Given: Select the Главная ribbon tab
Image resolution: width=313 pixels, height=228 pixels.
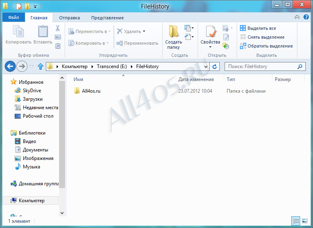Looking at the screenshot, I should pos(39,18).
